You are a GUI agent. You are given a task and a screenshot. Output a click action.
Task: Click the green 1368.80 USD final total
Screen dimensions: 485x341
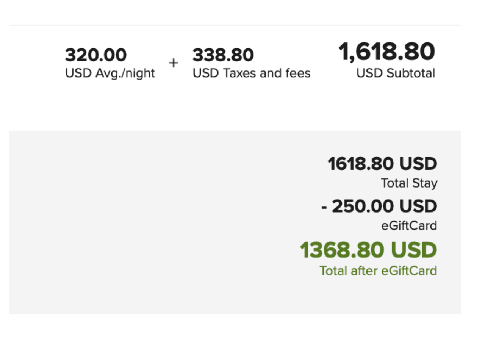pos(368,250)
